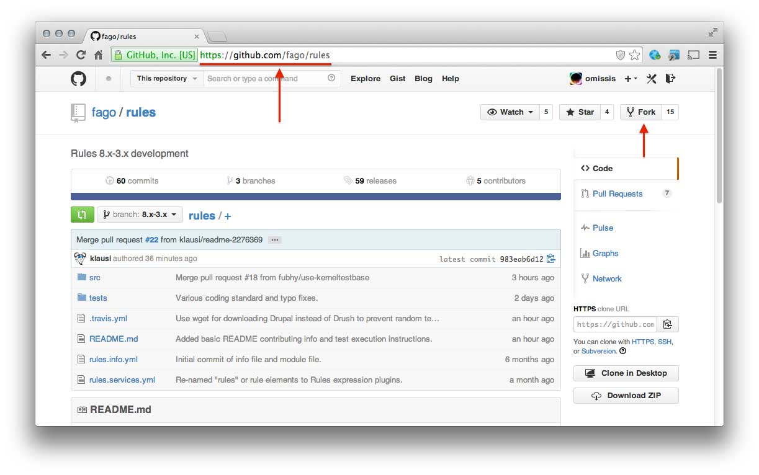This screenshot has width=759, height=475.
Task: Click the page vertical scrollbar
Action: pyautogui.click(x=719, y=136)
